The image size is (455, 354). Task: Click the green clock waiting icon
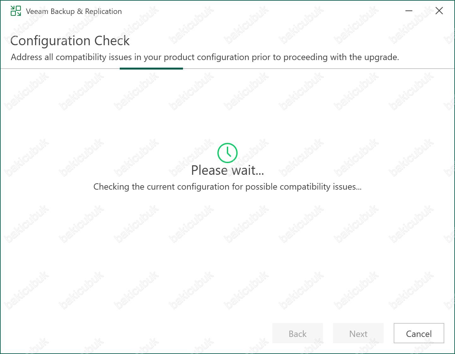[227, 153]
